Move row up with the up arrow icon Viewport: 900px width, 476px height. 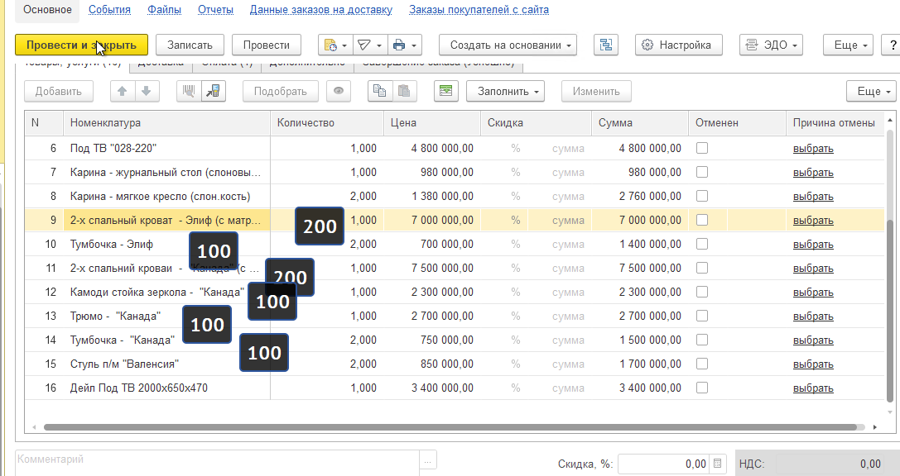[x=123, y=91]
